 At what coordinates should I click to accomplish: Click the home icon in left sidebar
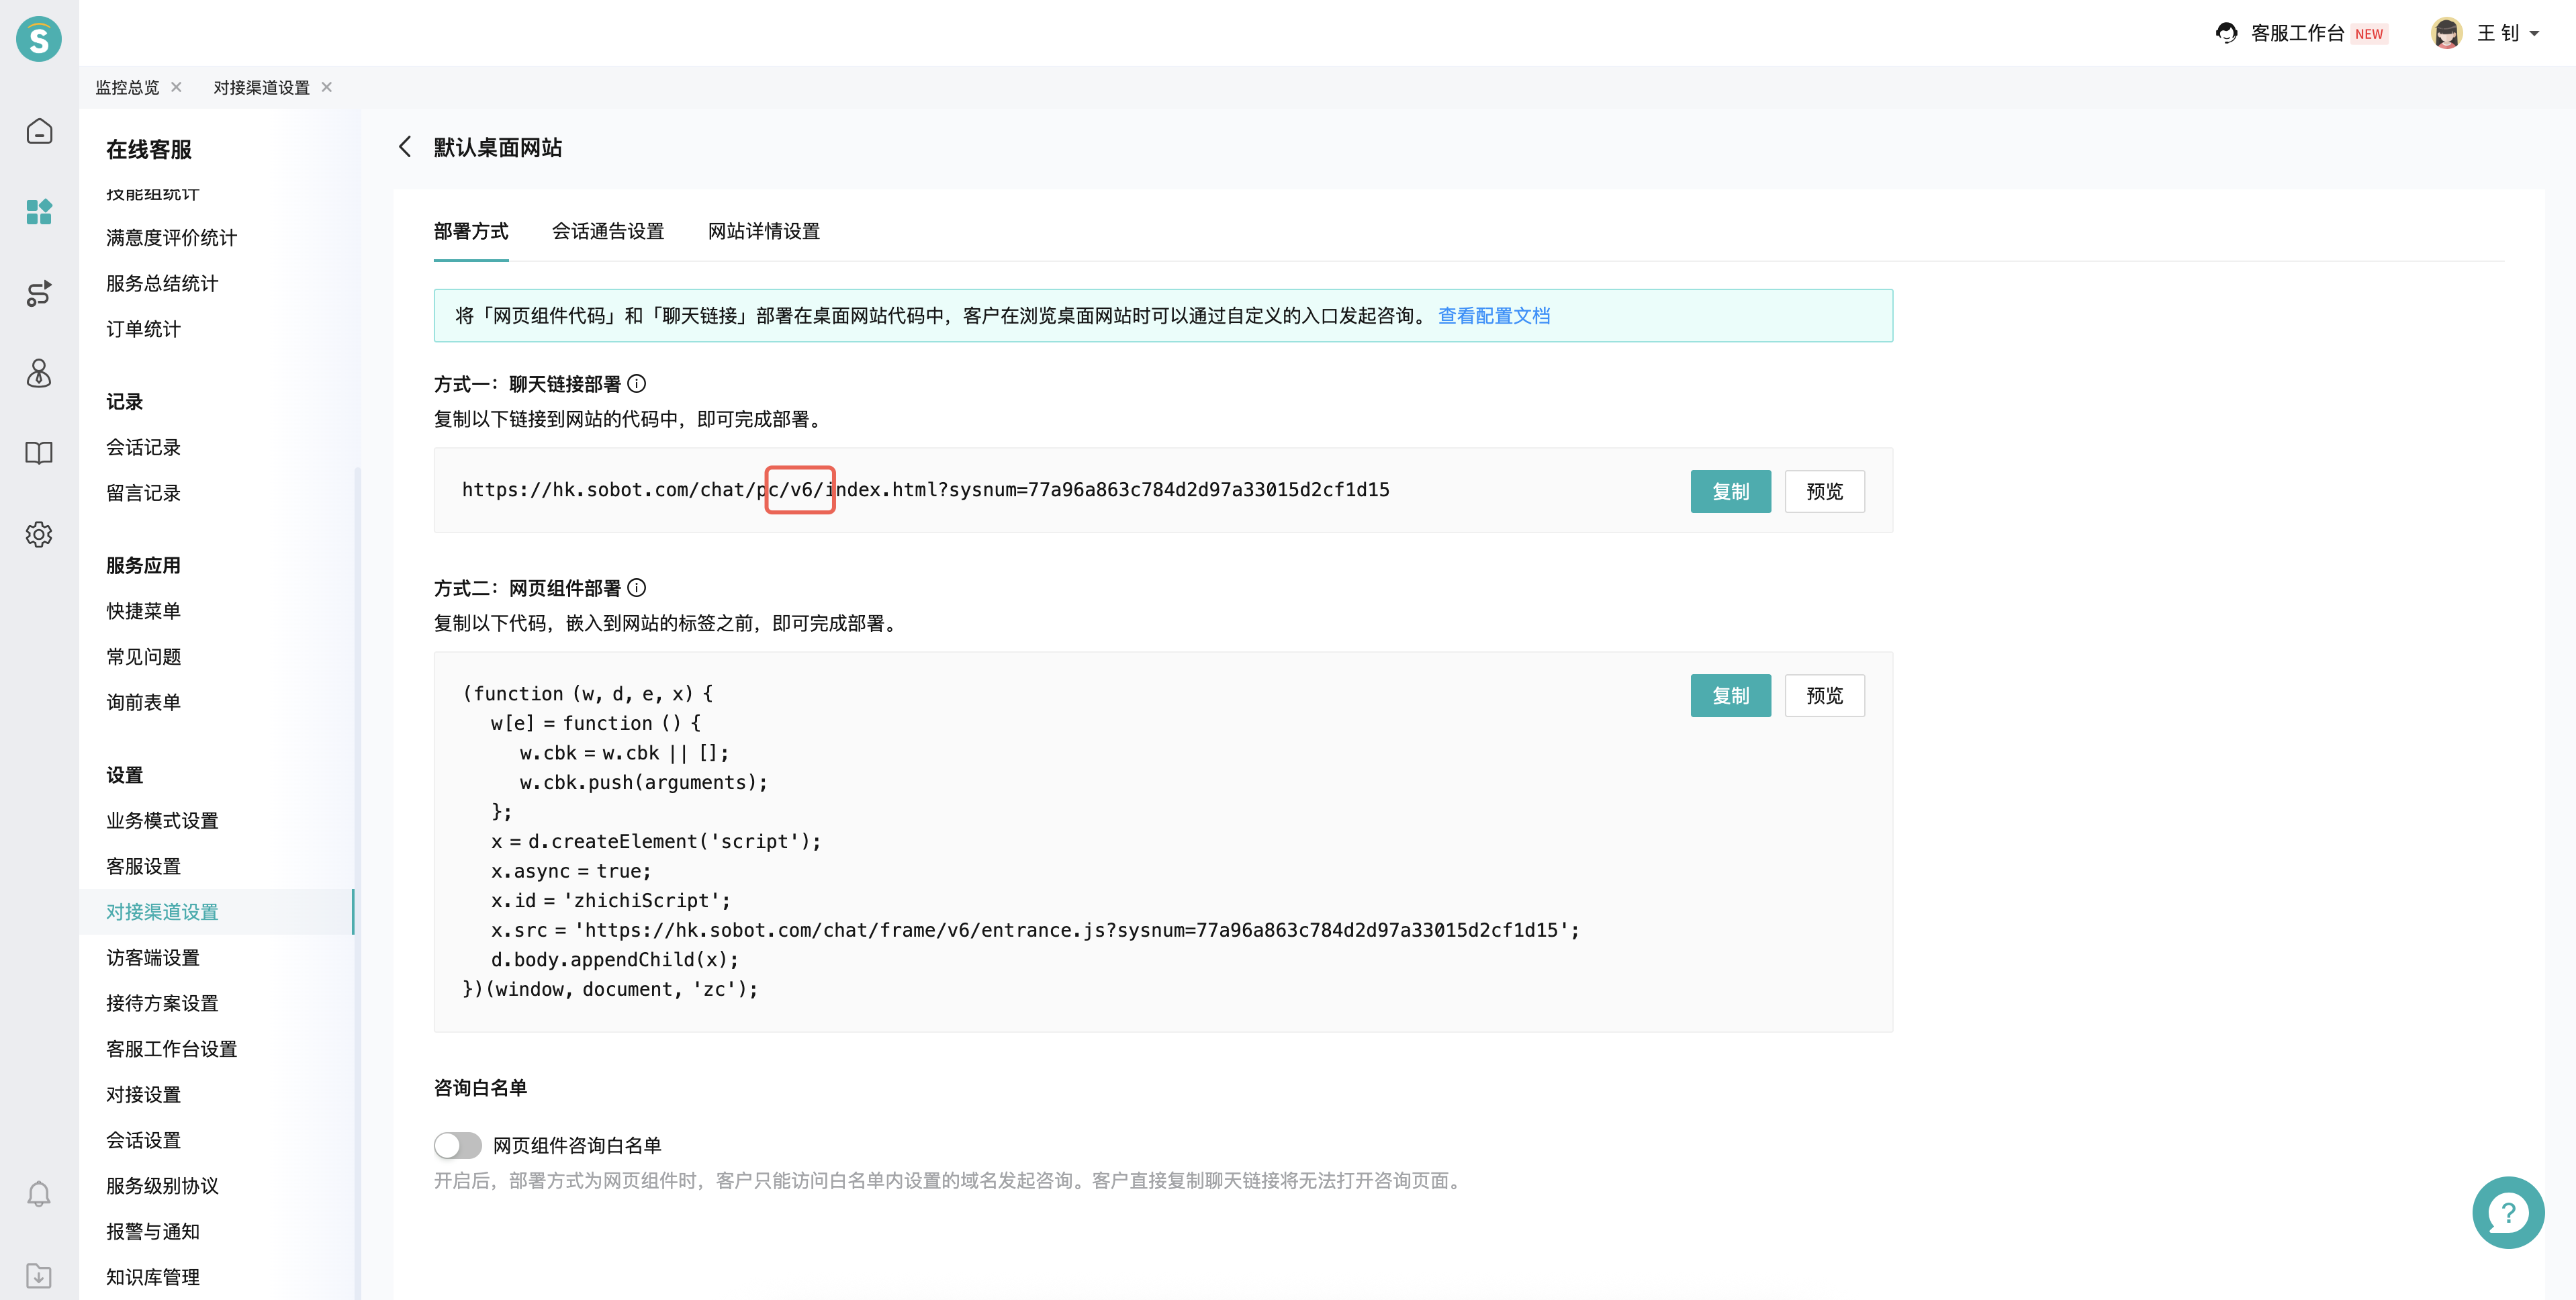39,131
